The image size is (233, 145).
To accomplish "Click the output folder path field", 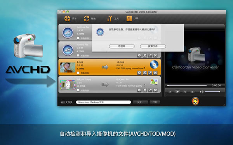I will pos(103,102).
